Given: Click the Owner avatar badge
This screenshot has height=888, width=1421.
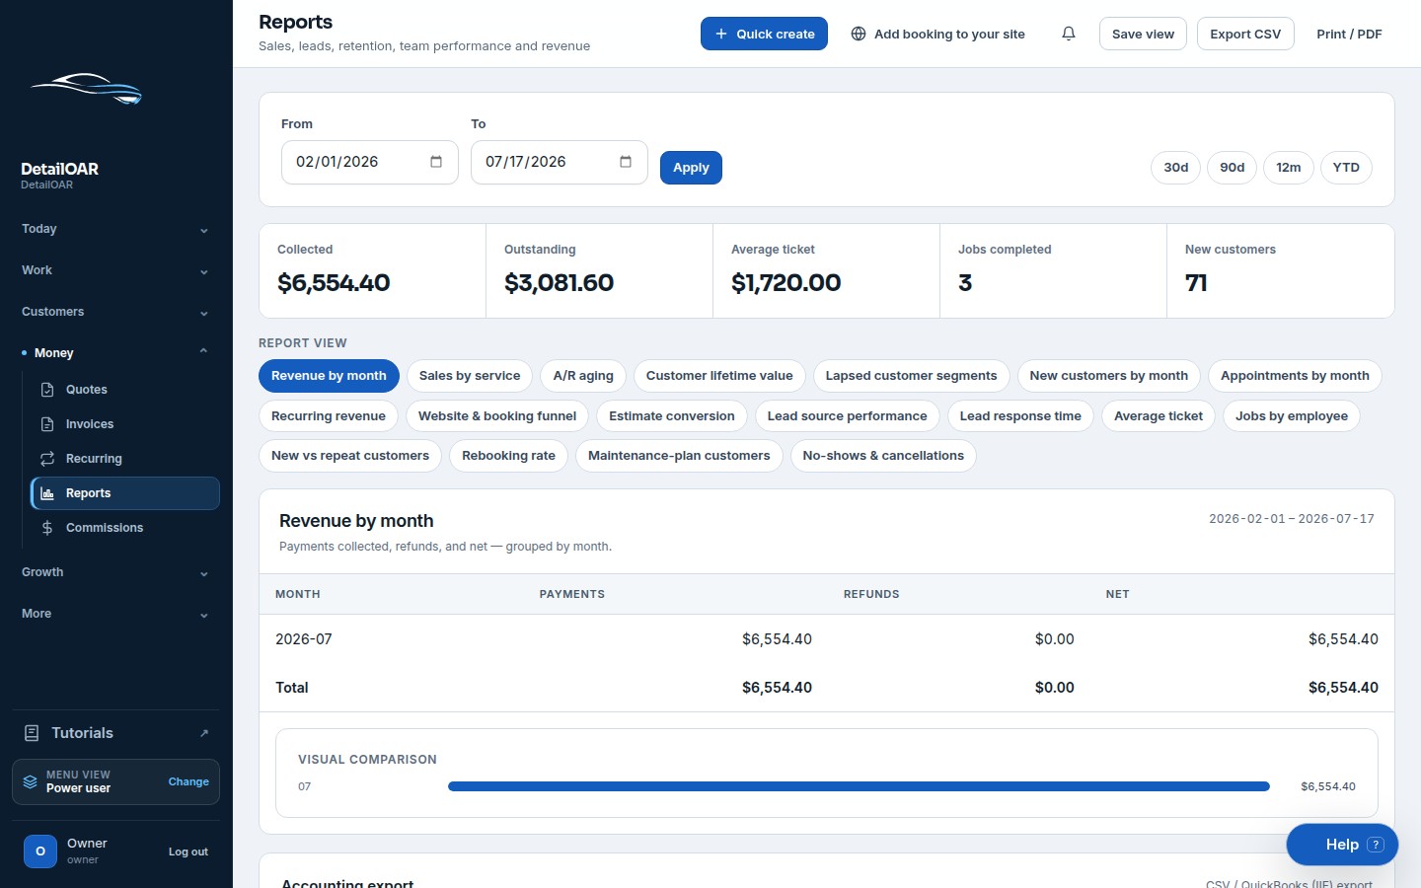Looking at the screenshot, I should pyautogui.click(x=40, y=851).
